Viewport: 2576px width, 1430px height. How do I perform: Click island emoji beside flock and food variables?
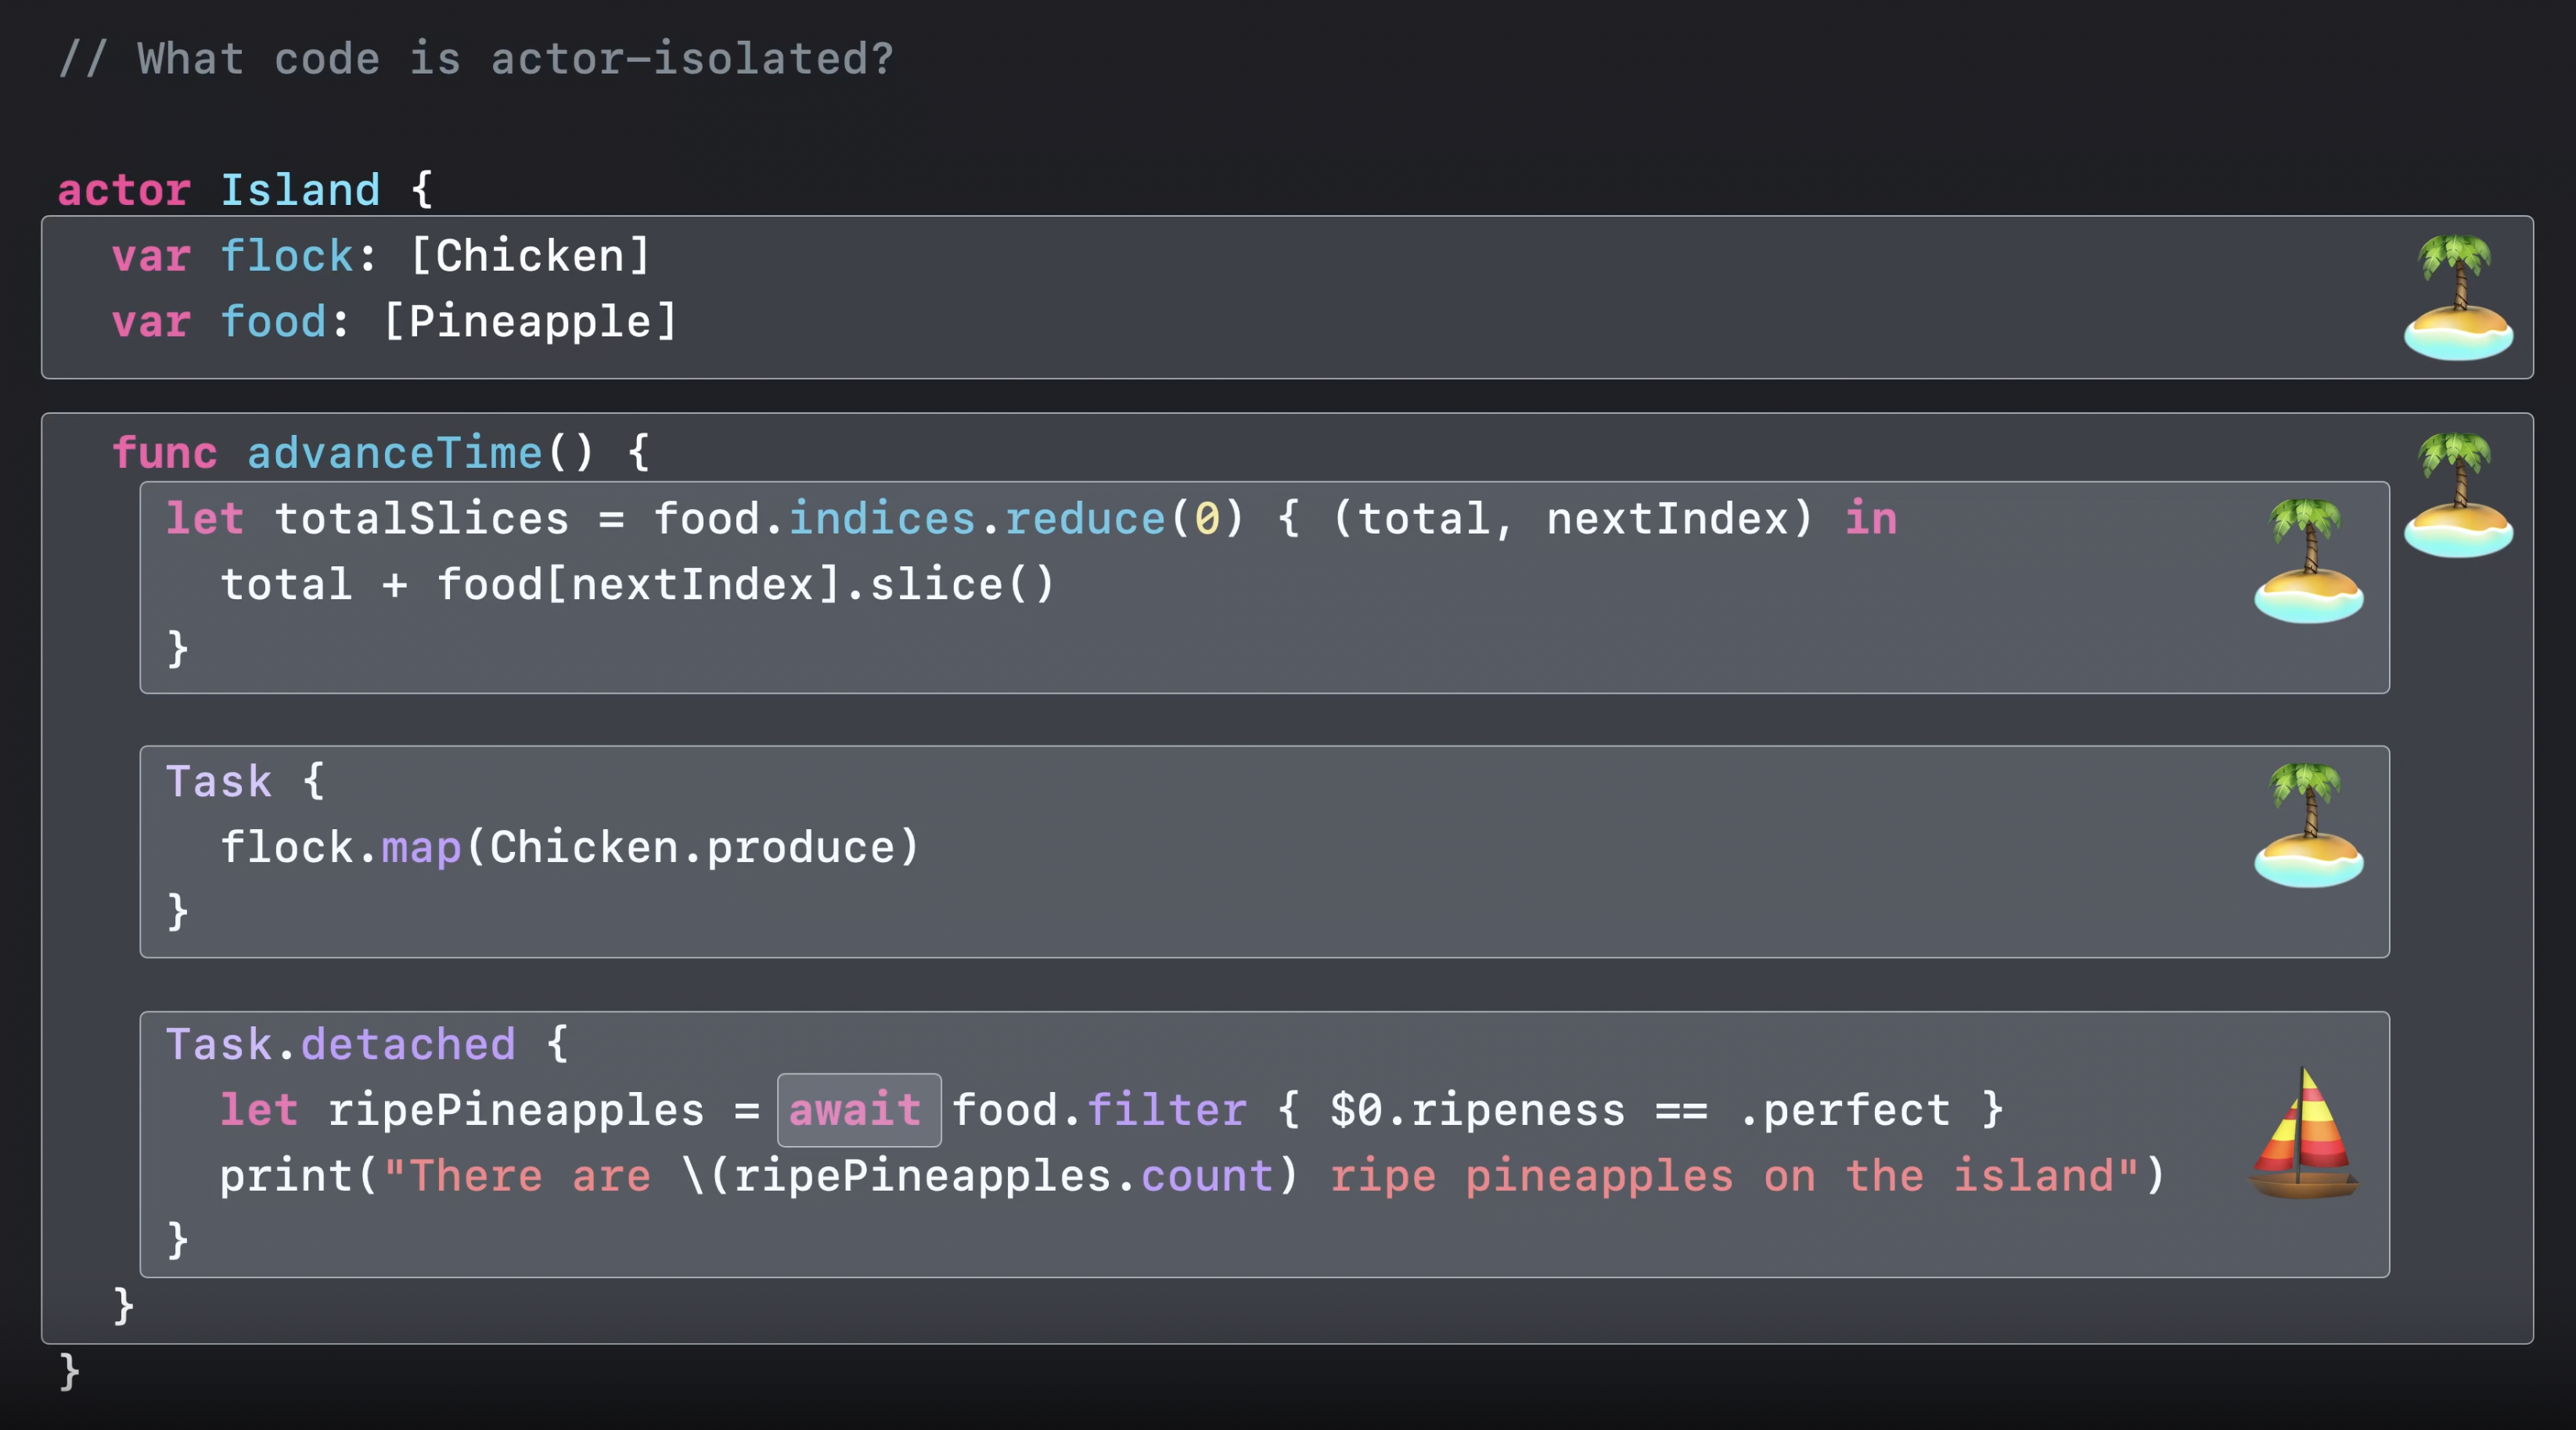click(x=2457, y=297)
